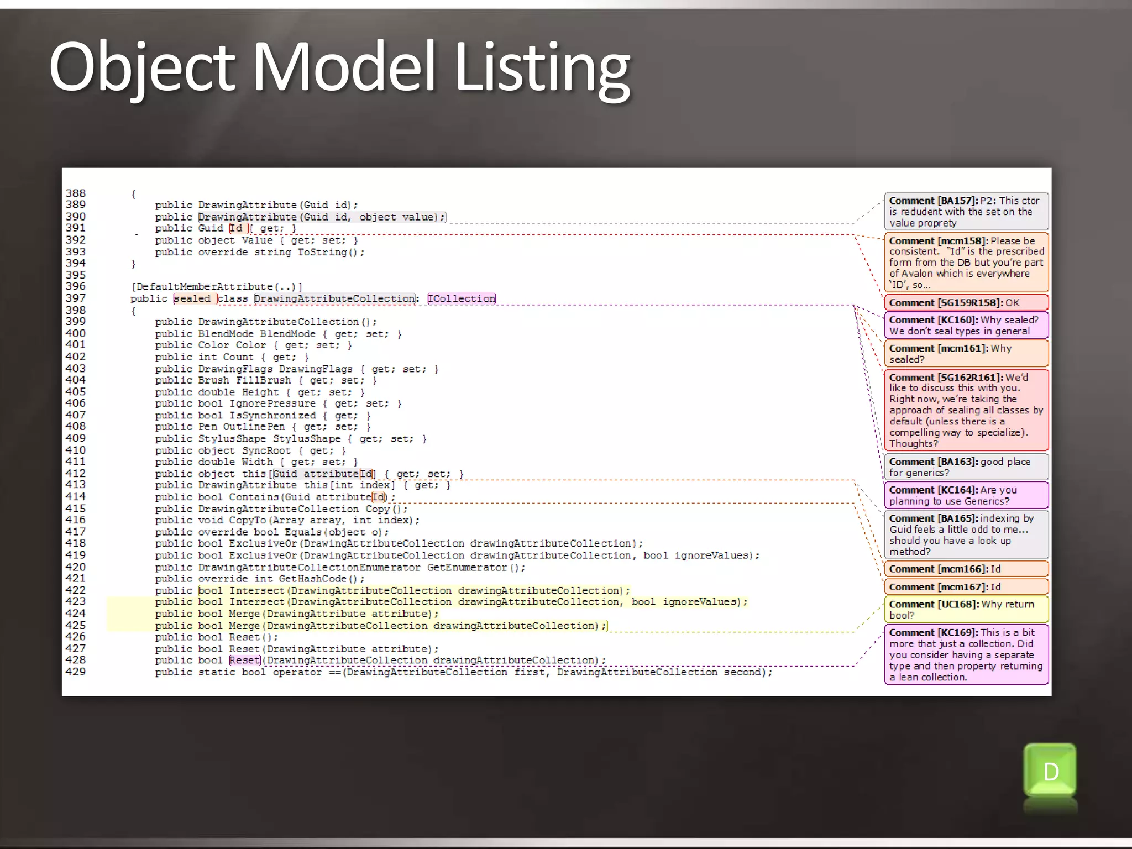Click the comment SG159R158 reading OK
Viewport: 1132px width, 849px height.
click(x=966, y=302)
